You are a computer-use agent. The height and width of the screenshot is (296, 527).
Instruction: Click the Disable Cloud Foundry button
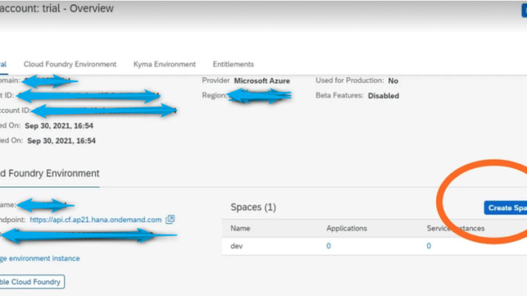point(32,282)
